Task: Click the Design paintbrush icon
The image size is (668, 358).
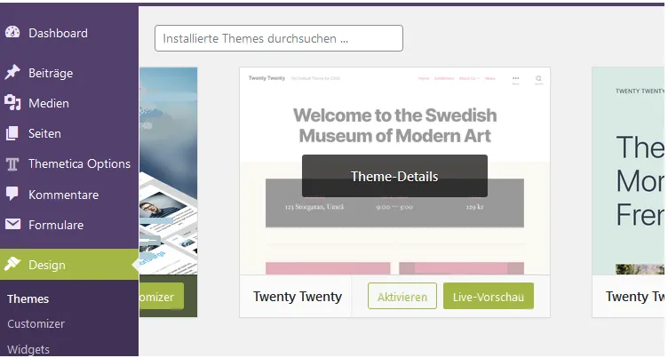Action: point(12,264)
